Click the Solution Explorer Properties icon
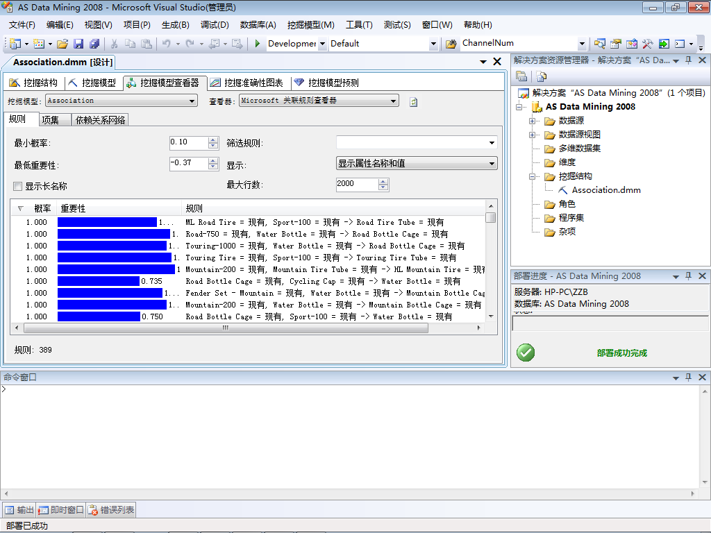711x533 pixels. (x=521, y=76)
